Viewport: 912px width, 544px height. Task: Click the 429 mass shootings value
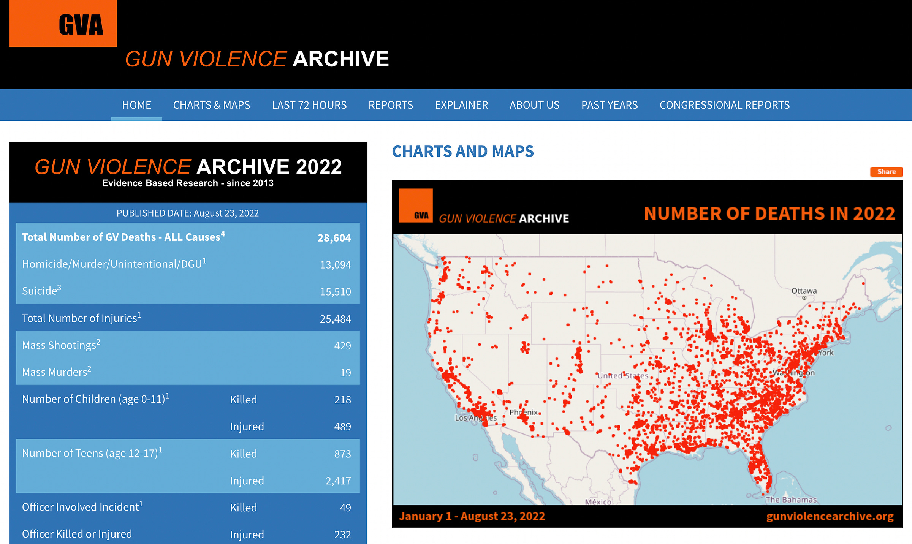pos(342,346)
